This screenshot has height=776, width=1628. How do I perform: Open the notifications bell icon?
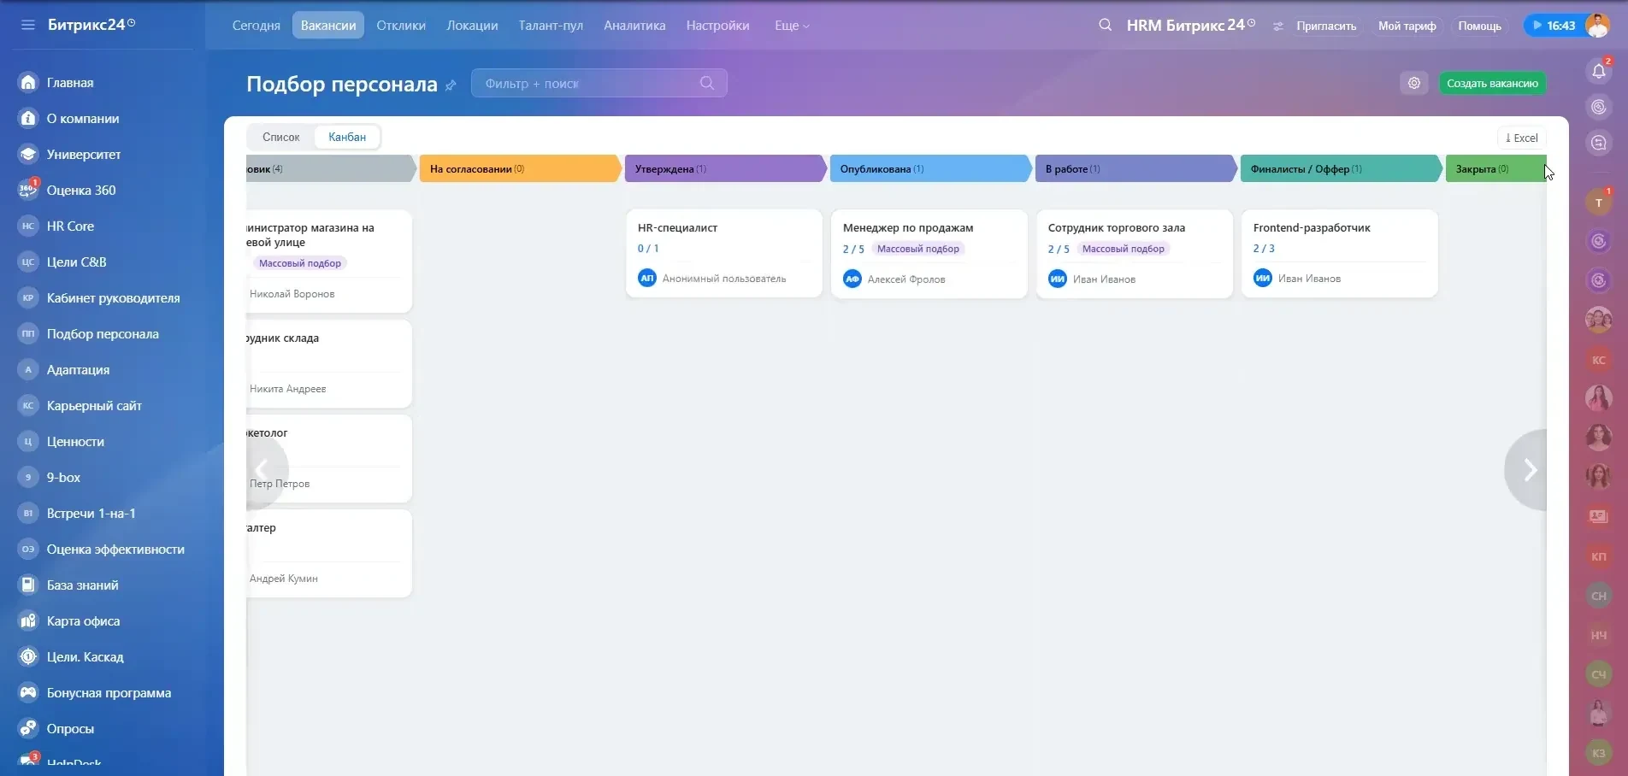click(x=1599, y=71)
